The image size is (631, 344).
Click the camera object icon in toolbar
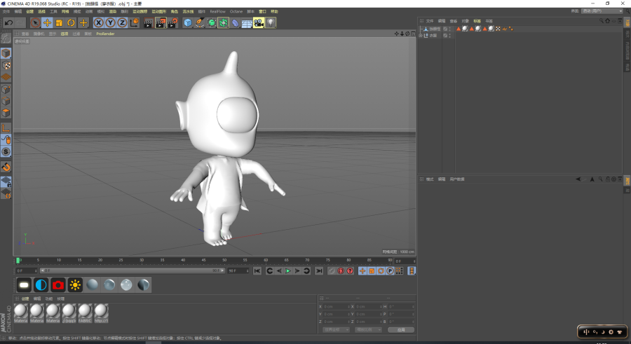click(259, 23)
